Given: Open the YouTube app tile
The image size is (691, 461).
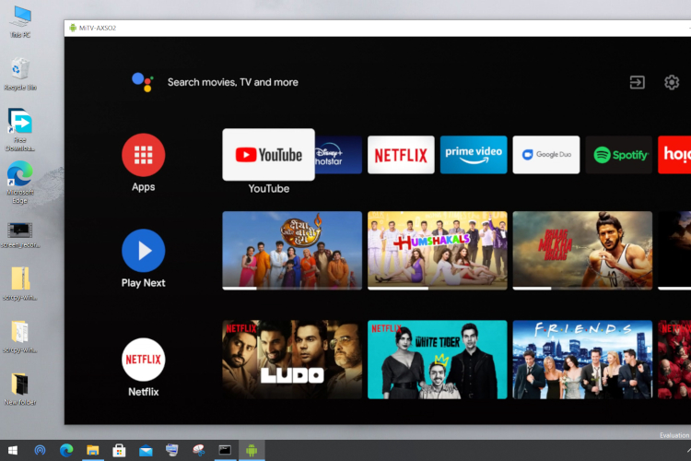Looking at the screenshot, I should pos(268,155).
